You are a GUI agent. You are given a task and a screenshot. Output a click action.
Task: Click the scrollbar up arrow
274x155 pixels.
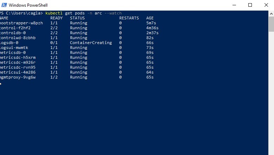271,13
